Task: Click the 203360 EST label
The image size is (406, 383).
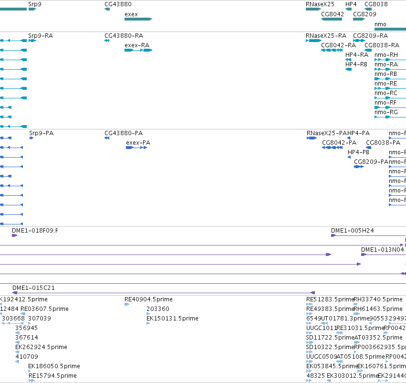Action: [x=158, y=309]
